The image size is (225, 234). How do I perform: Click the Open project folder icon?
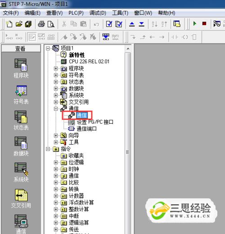coord(19,24)
